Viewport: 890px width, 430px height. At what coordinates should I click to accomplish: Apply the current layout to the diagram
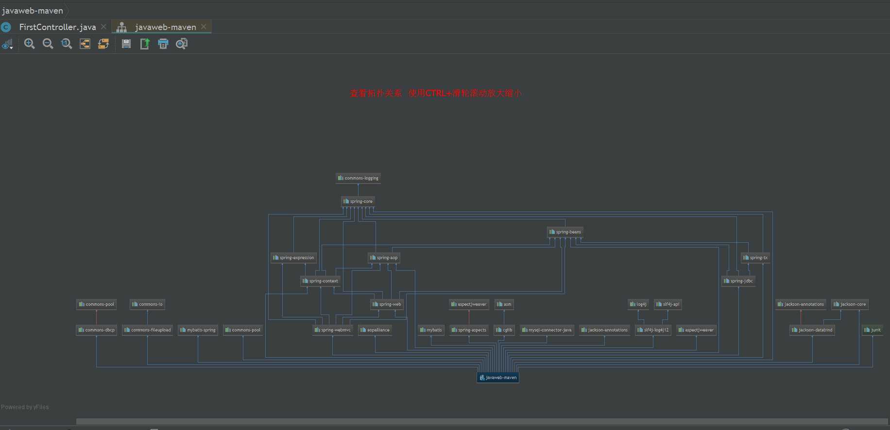103,44
